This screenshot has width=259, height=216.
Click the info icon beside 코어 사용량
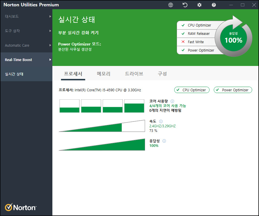click(x=172, y=101)
